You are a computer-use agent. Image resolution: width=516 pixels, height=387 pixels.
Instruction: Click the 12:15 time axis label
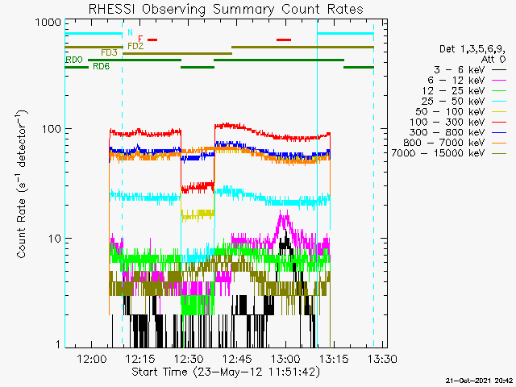(139, 359)
